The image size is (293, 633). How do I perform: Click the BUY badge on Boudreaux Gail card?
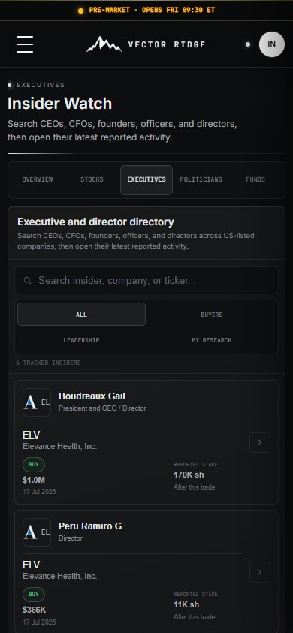pyautogui.click(x=34, y=464)
